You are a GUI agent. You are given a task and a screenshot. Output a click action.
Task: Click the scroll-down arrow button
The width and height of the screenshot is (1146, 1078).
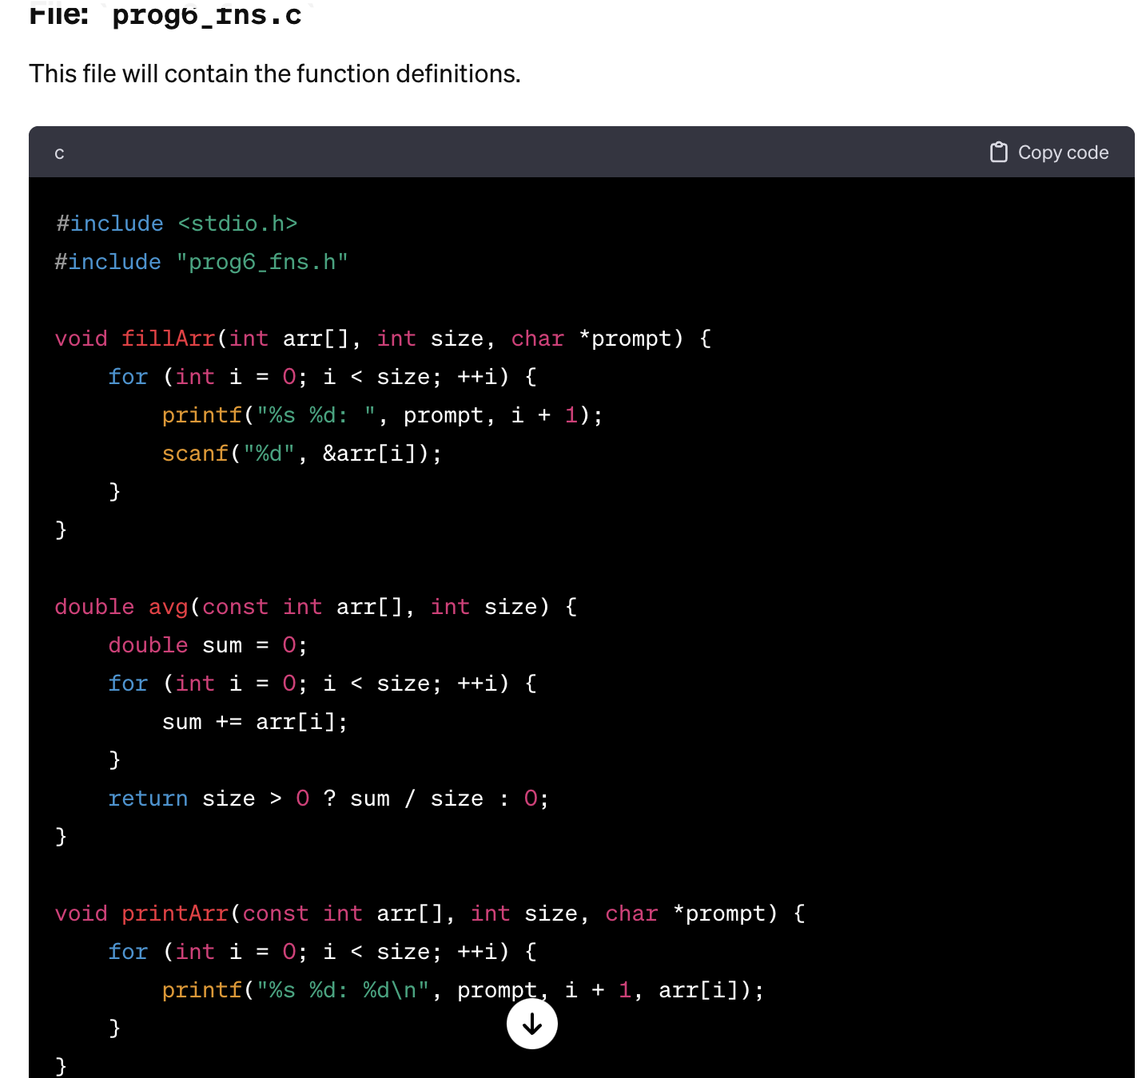531,1024
